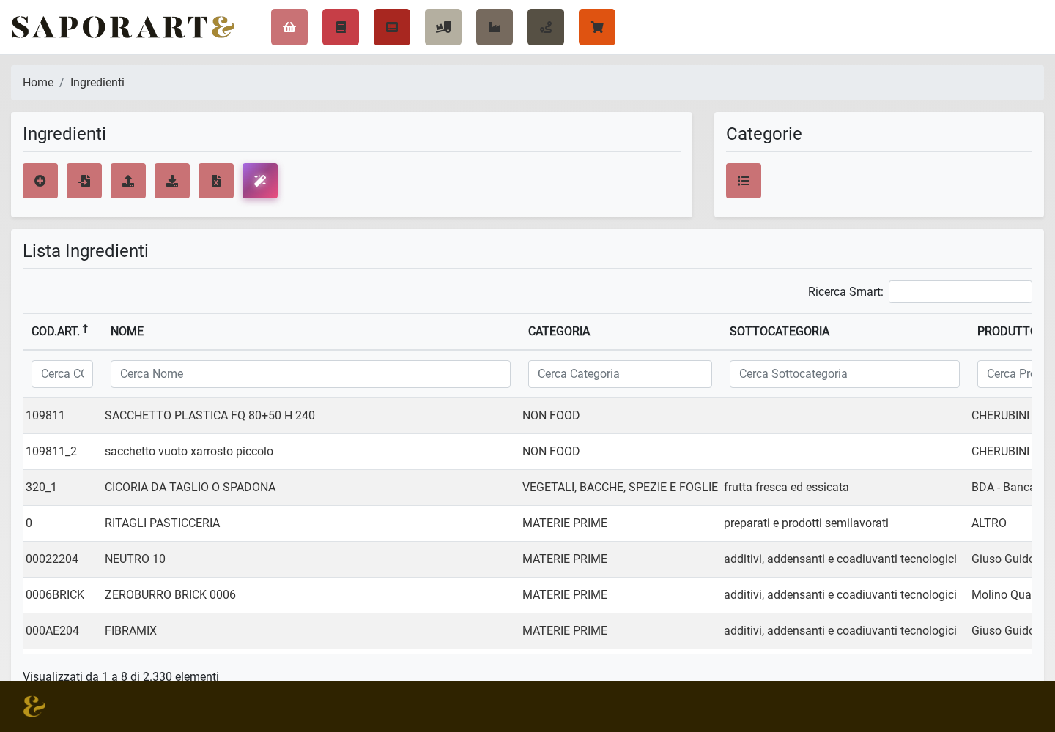The image size is (1055, 732).
Task: Open the route tracking icon
Action: [546, 27]
